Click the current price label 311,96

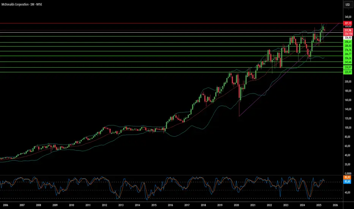pos(347,30)
